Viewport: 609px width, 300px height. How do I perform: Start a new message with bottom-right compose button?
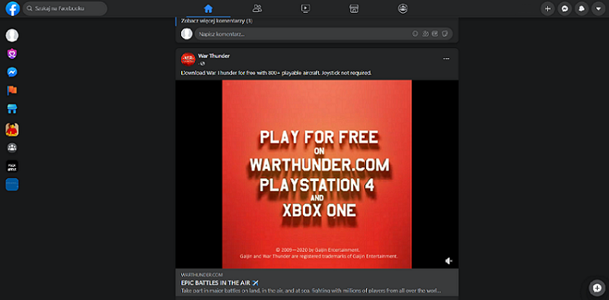pyautogui.click(x=597, y=288)
